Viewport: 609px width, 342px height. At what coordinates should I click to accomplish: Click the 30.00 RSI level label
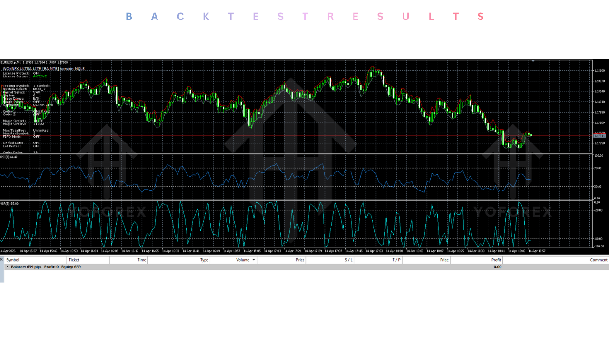(x=599, y=186)
